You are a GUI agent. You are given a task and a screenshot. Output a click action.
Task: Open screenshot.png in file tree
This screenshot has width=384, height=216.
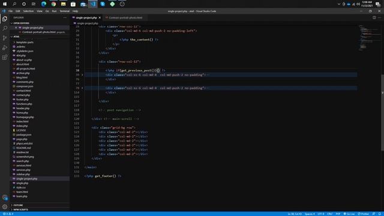tap(25, 157)
